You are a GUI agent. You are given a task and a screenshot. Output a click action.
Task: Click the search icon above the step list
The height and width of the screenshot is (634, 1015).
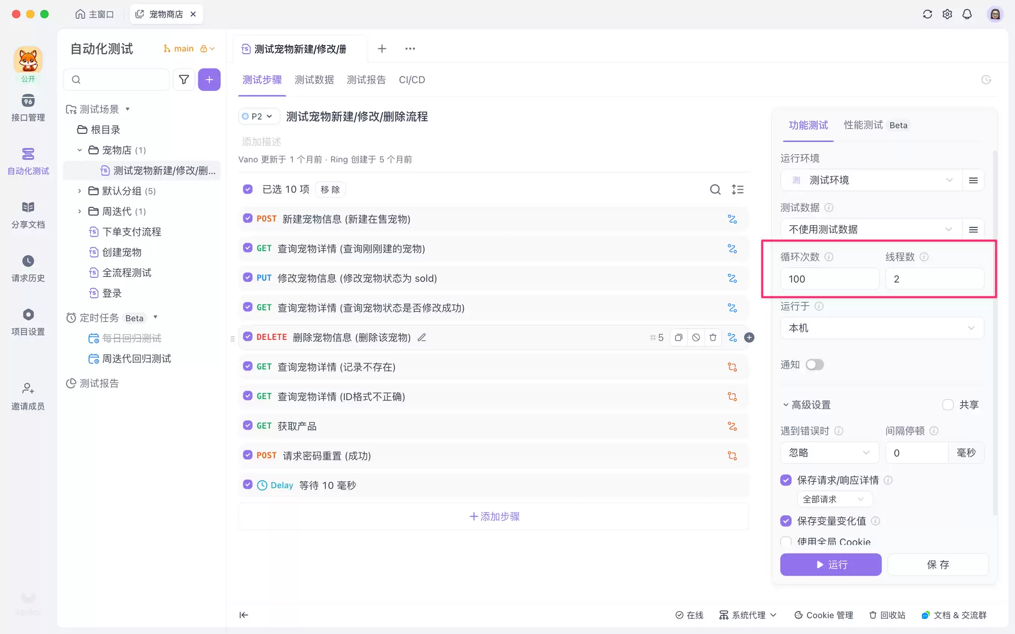coord(715,190)
